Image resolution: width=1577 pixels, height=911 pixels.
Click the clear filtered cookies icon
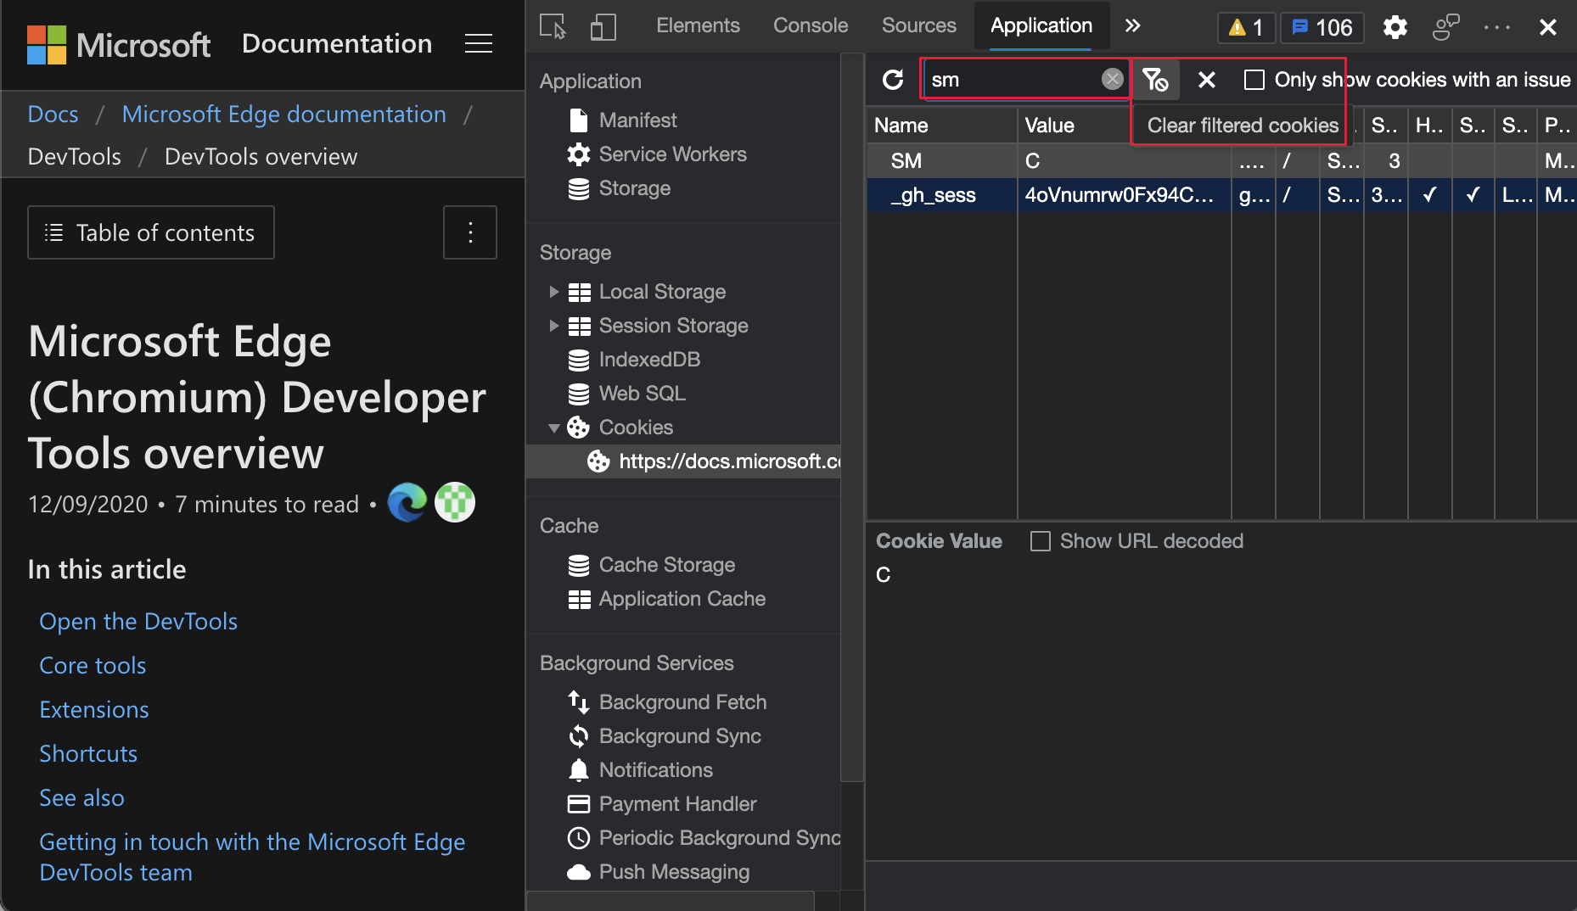pyautogui.click(x=1155, y=80)
